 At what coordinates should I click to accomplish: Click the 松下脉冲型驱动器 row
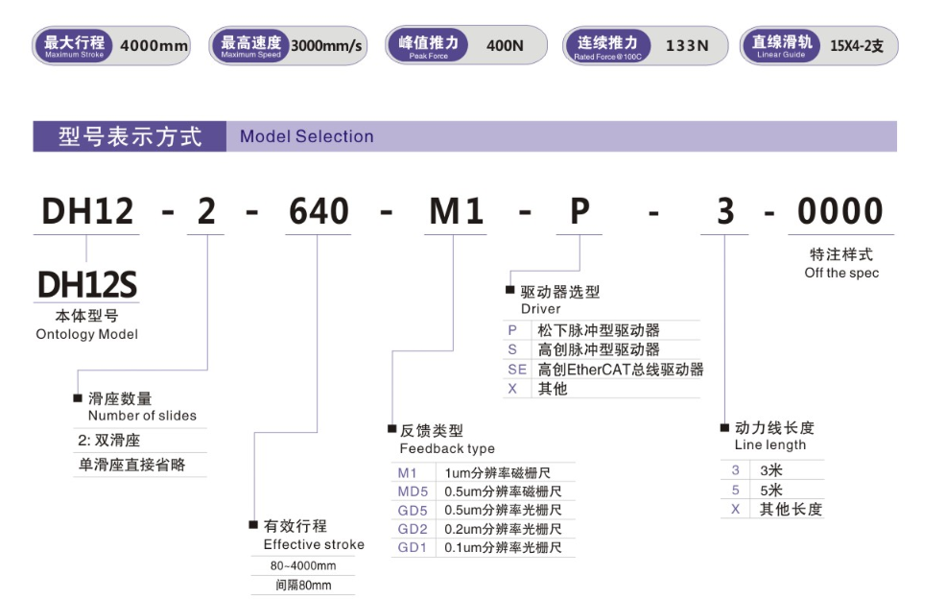coord(599,330)
